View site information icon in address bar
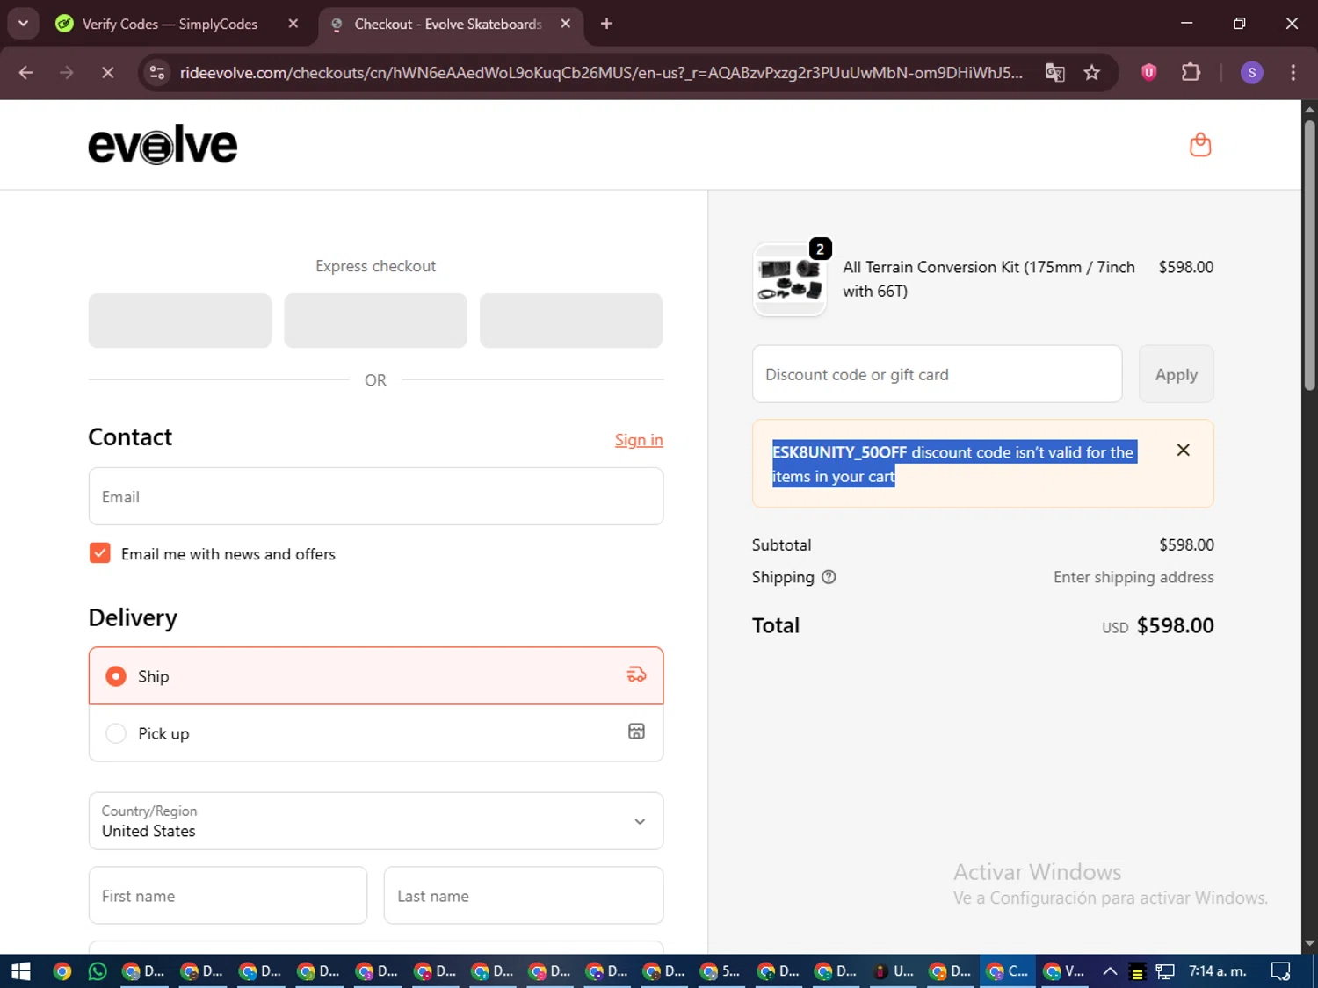Screen dimensions: 1318x988 pos(157,73)
